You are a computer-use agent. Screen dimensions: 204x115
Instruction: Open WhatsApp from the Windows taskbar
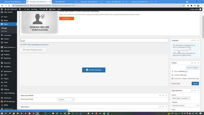[x=104, y=113]
